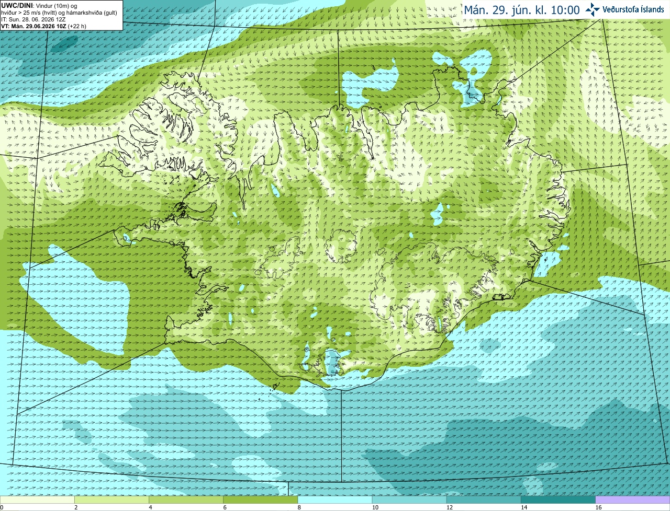
Task: Click the Veðurstofa Íslands logo icon
Action: coord(593,9)
